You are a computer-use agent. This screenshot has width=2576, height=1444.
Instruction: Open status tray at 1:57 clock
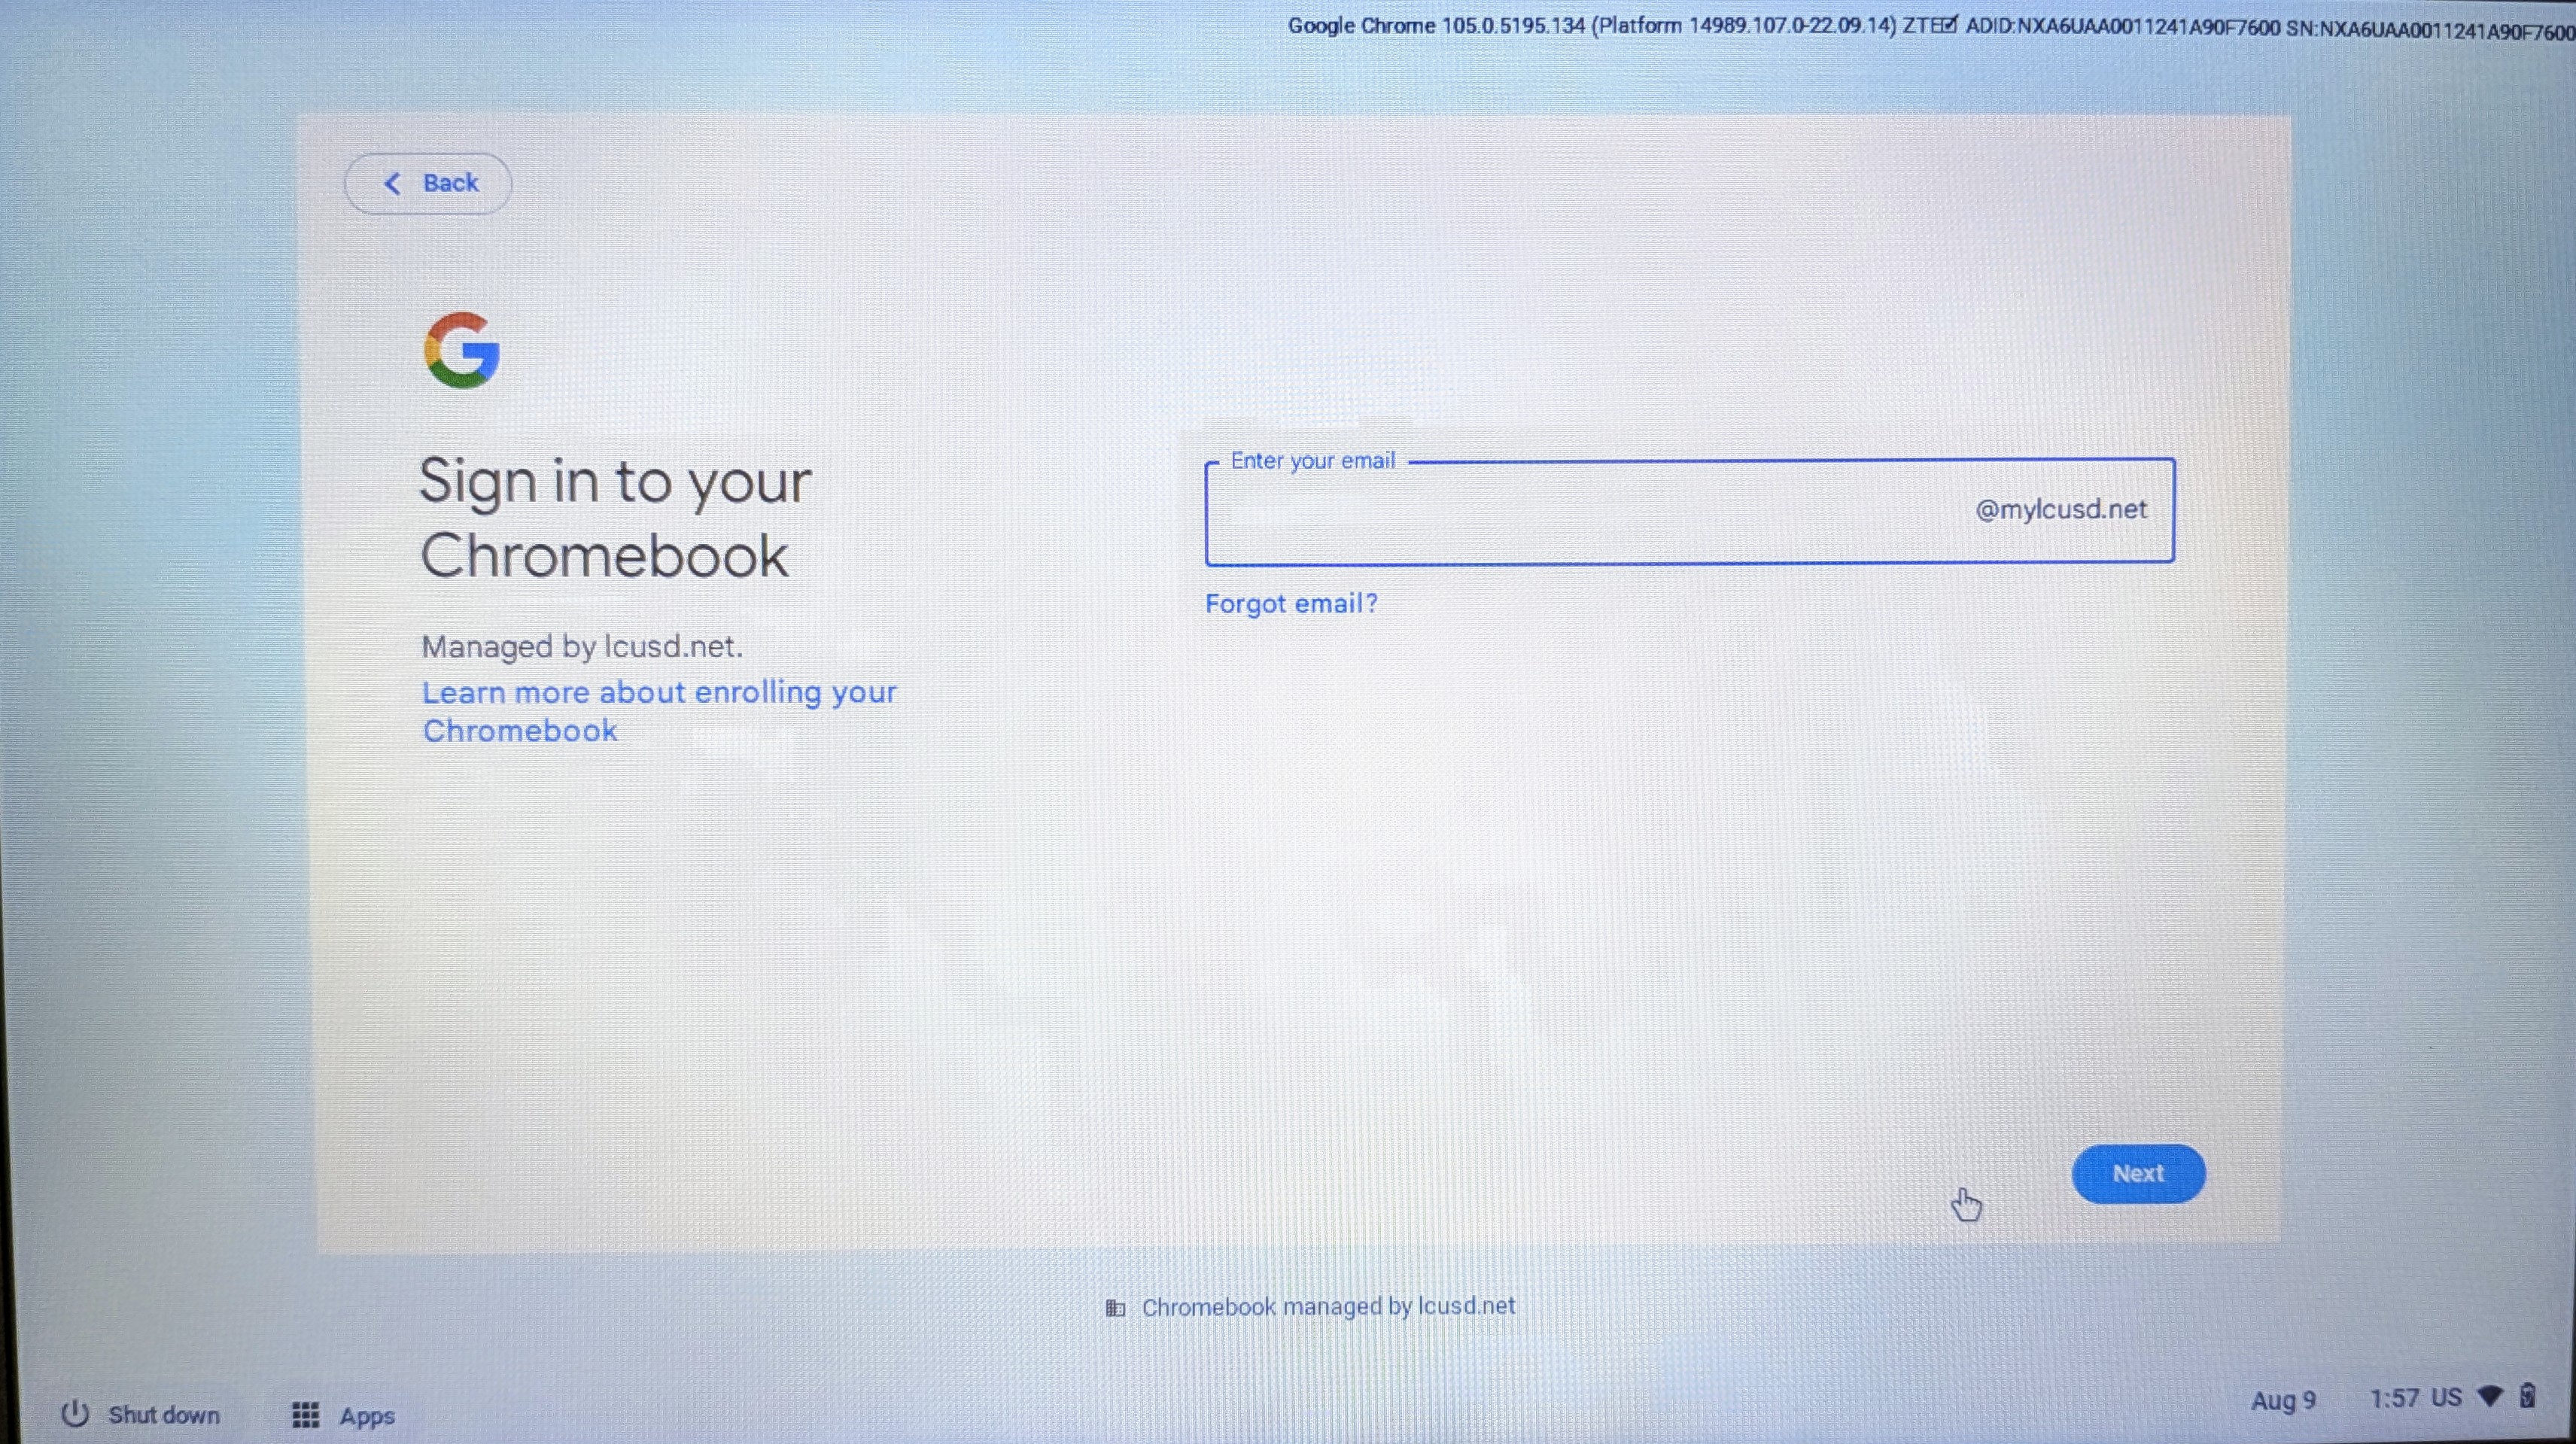click(2394, 1398)
